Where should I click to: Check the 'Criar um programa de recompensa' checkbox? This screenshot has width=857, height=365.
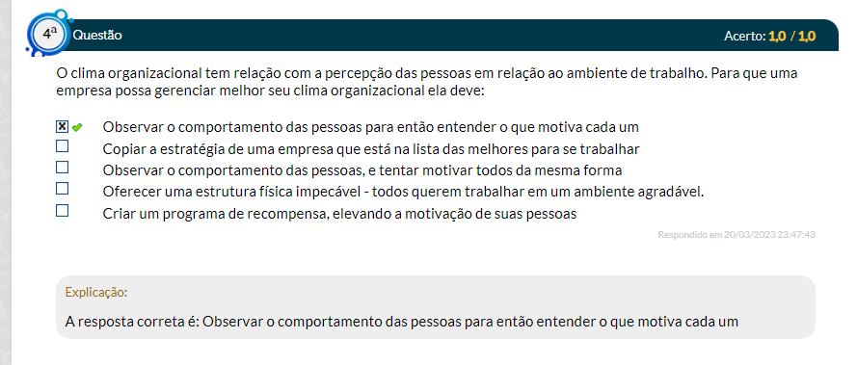click(63, 210)
